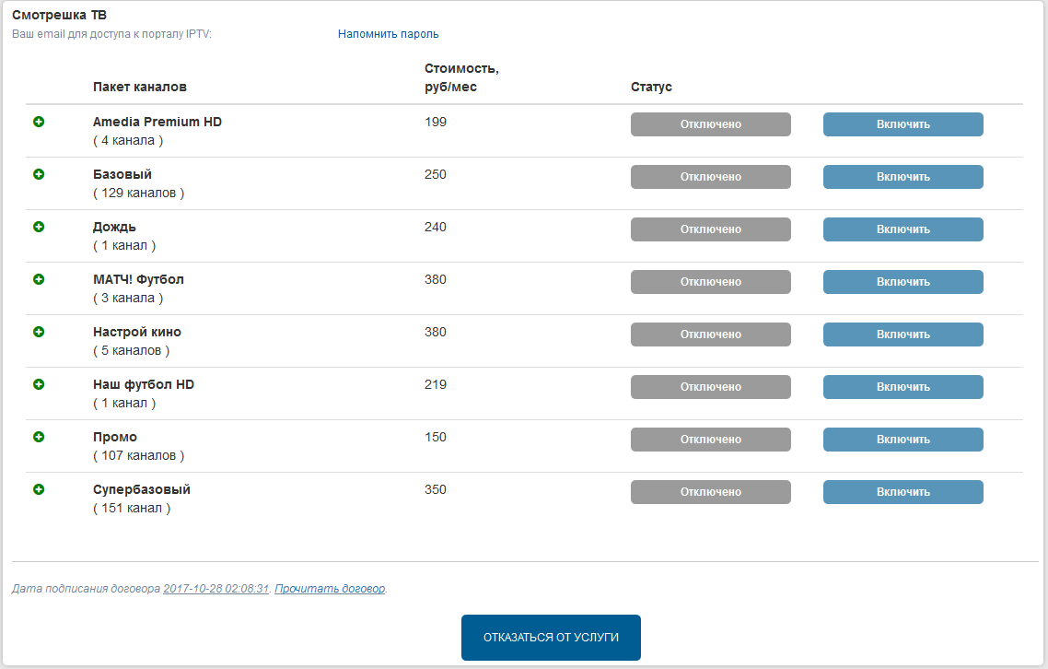Click Отключено status of Базовый
This screenshot has height=669, width=1048.
[x=710, y=177]
